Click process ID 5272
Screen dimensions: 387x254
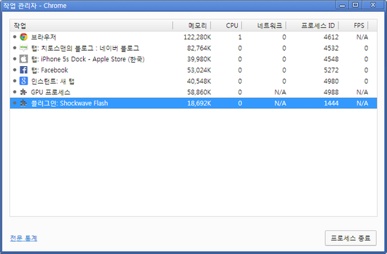pyautogui.click(x=331, y=70)
